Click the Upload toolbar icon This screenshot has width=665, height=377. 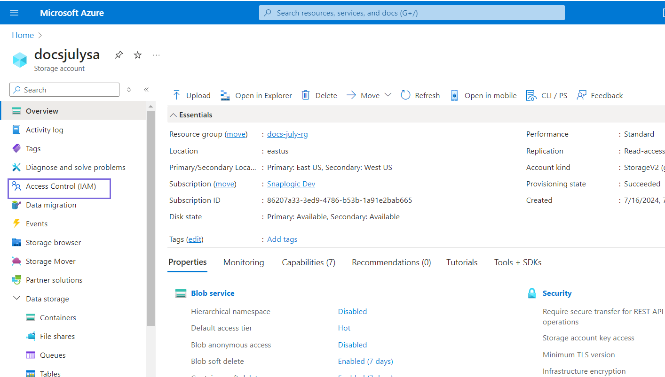tap(177, 95)
